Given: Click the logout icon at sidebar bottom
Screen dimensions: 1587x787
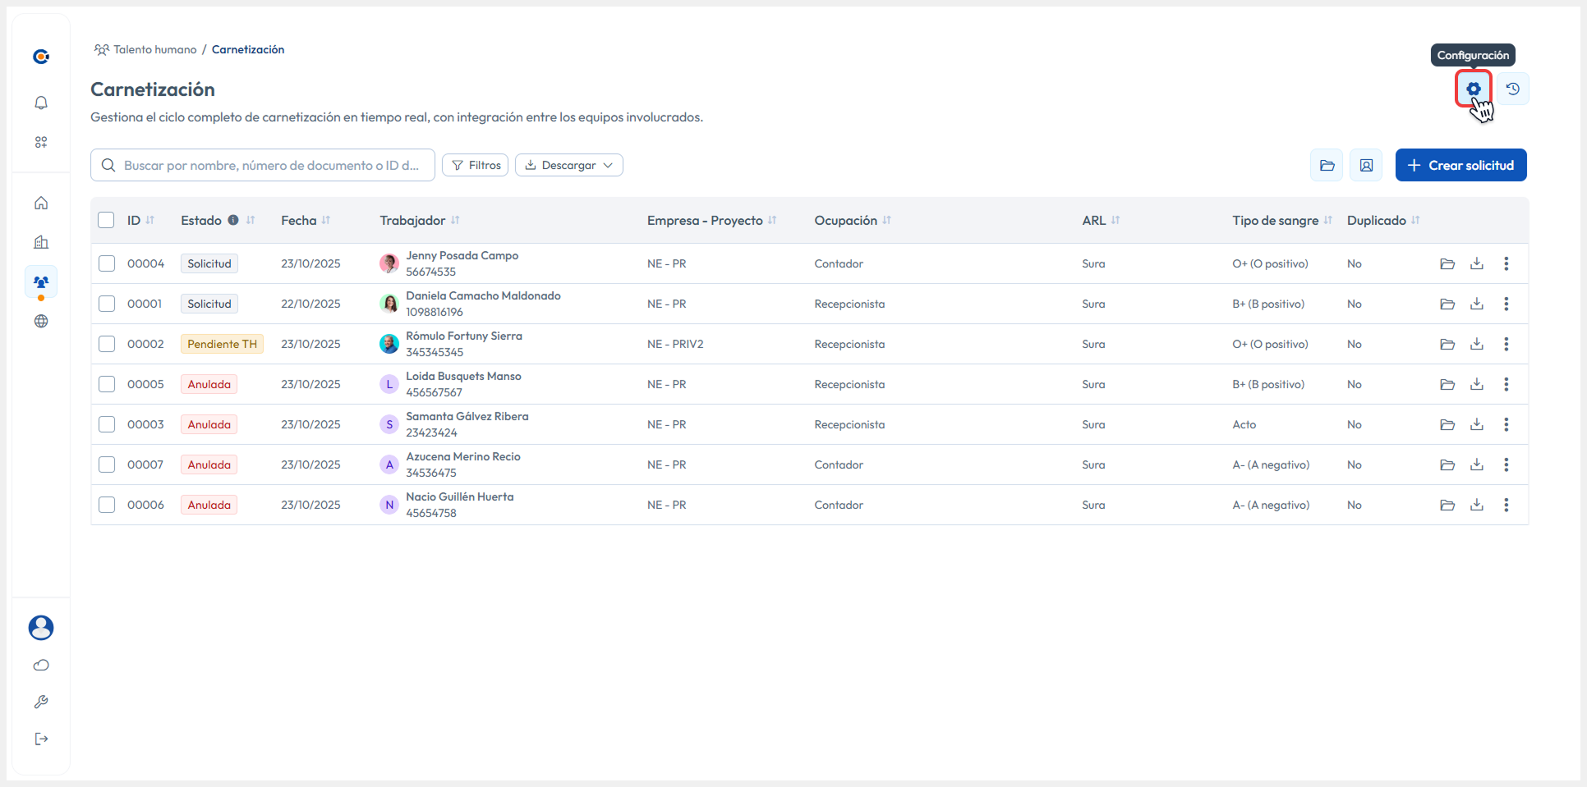Looking at the screenshot, I should point(41,739).
